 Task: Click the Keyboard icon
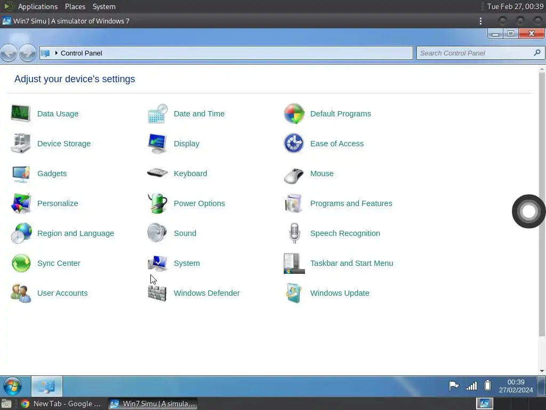(x=157, y=173)
